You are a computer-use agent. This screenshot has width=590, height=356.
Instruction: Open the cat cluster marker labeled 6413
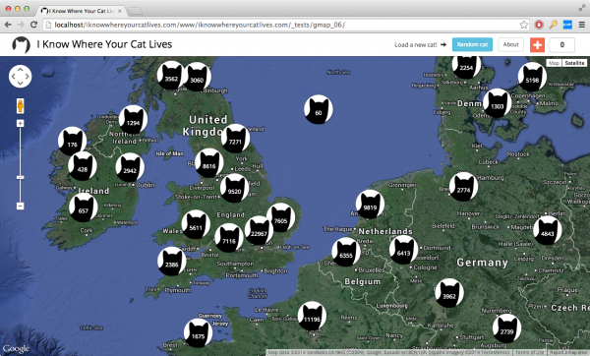[x=403, y=250]
